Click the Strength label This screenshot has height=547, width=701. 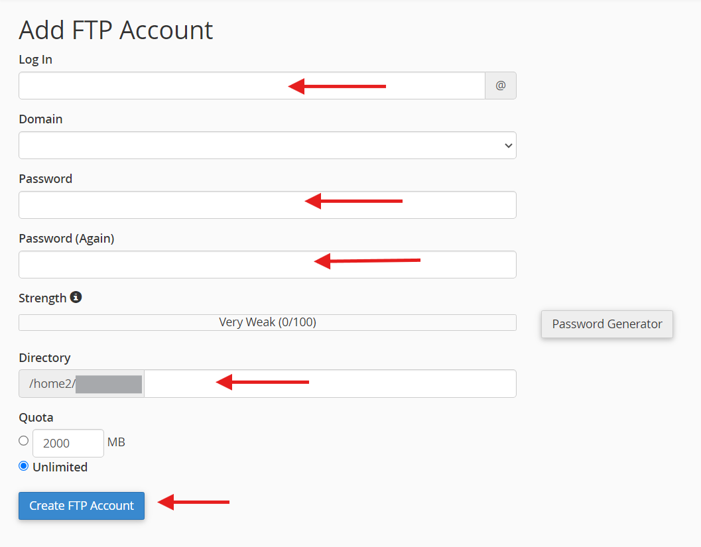42,298
